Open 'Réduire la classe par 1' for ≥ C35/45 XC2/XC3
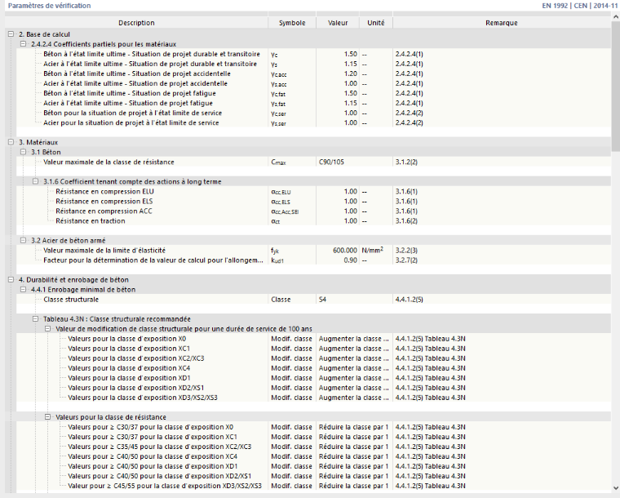Screen dimensions: 620x498 [x=354, y=447]
